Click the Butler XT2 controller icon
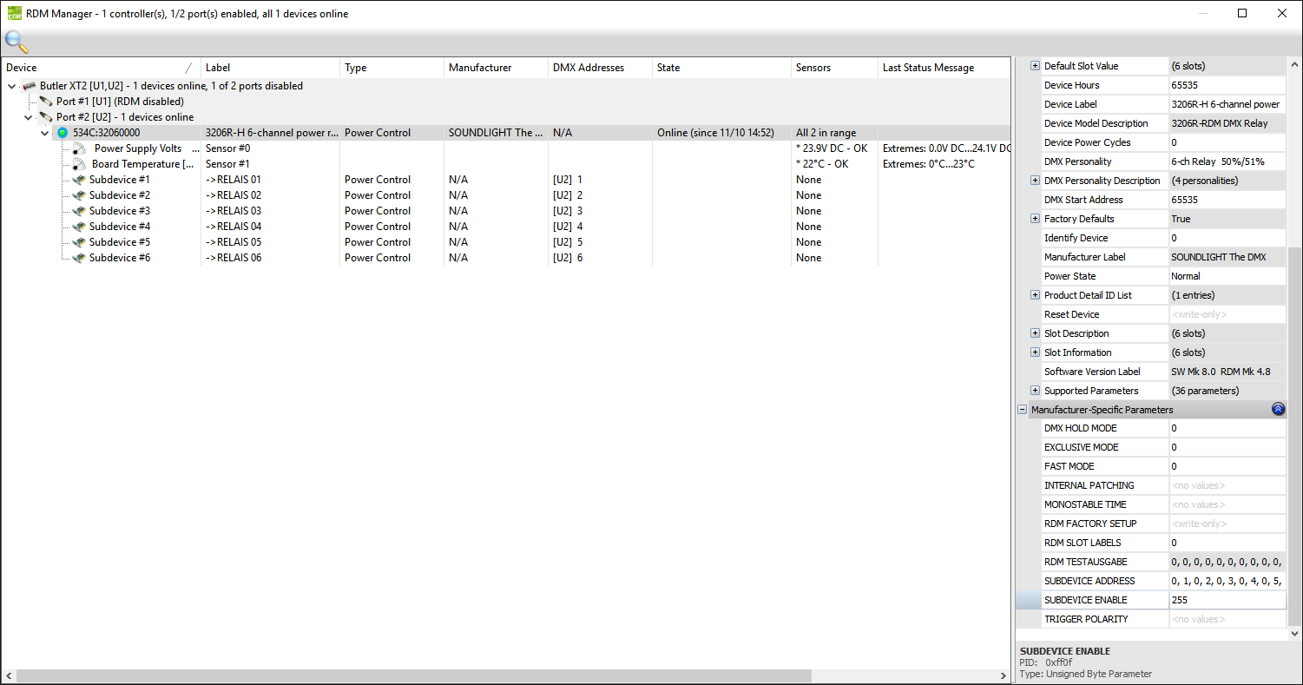Screen dimensions: 1303x685 pyautogui.click(x=30, y=86)
